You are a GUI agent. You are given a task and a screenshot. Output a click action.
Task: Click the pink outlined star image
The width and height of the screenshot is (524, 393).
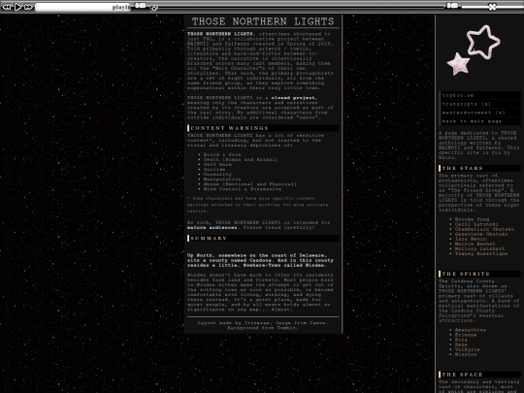pyautogui.click(x=483, y=42)
